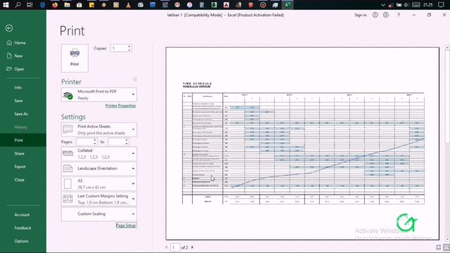Launch Microsoft Edge from the taskbar

point(42,5)
